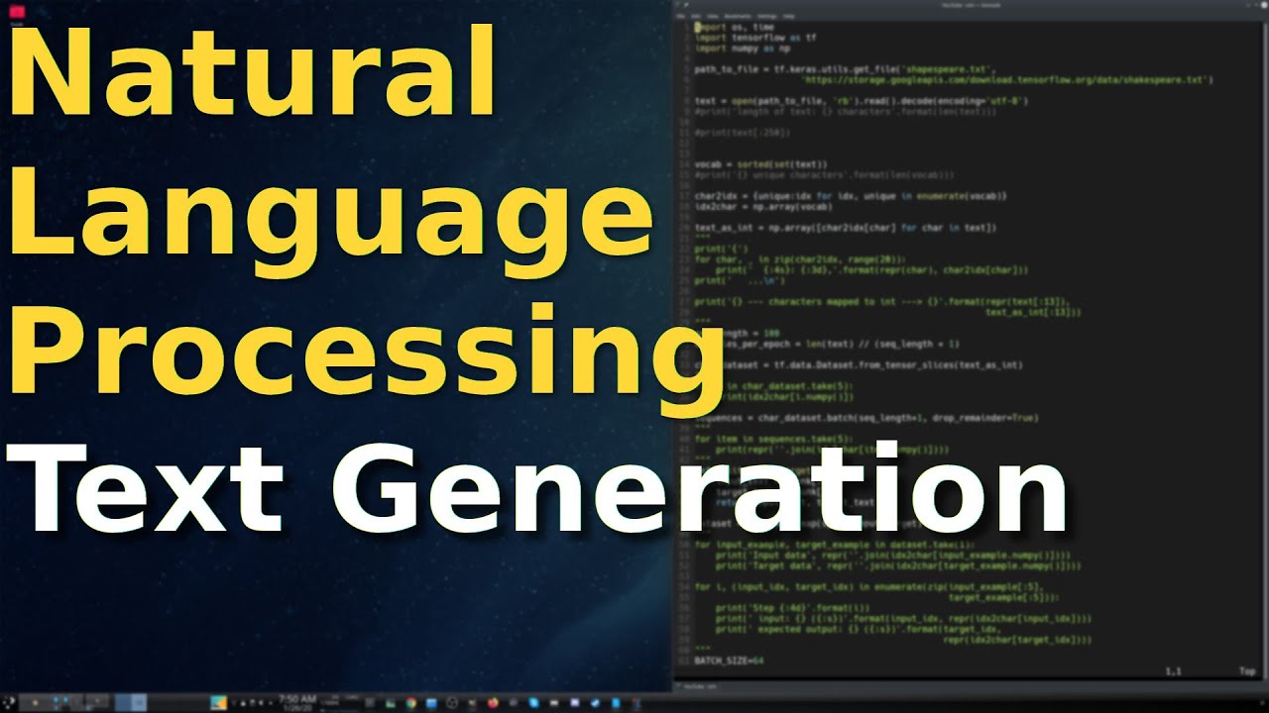Click the 'BATCH_SIZE=64' line in vim
Screen dimensions: 1269x713
tap(729, 661)
